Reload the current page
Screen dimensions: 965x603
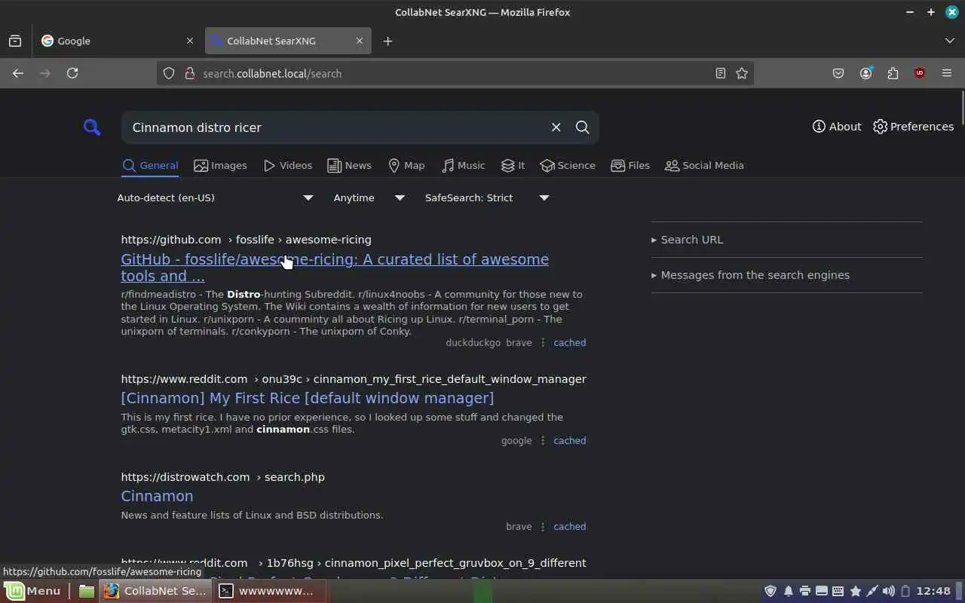[x=72, y=73]
